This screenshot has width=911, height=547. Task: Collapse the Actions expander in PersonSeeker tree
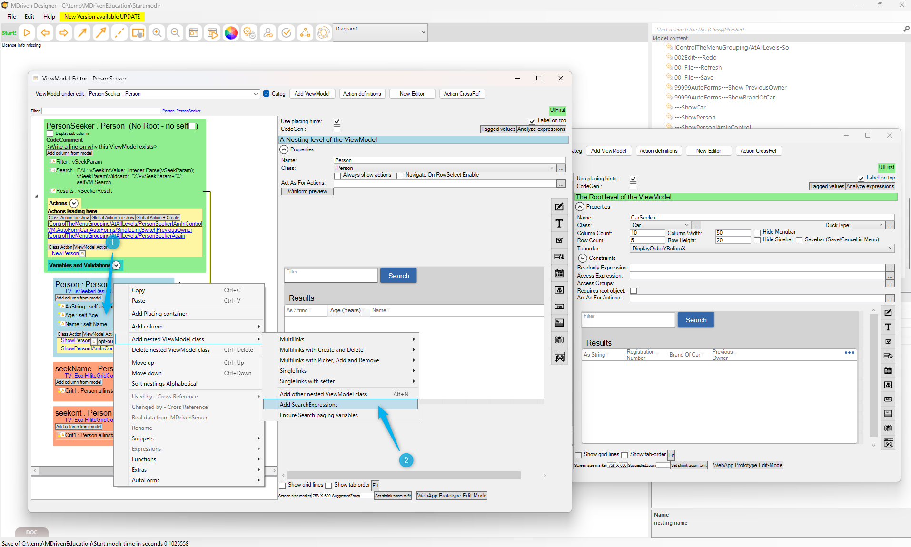(x=74, y=203)
